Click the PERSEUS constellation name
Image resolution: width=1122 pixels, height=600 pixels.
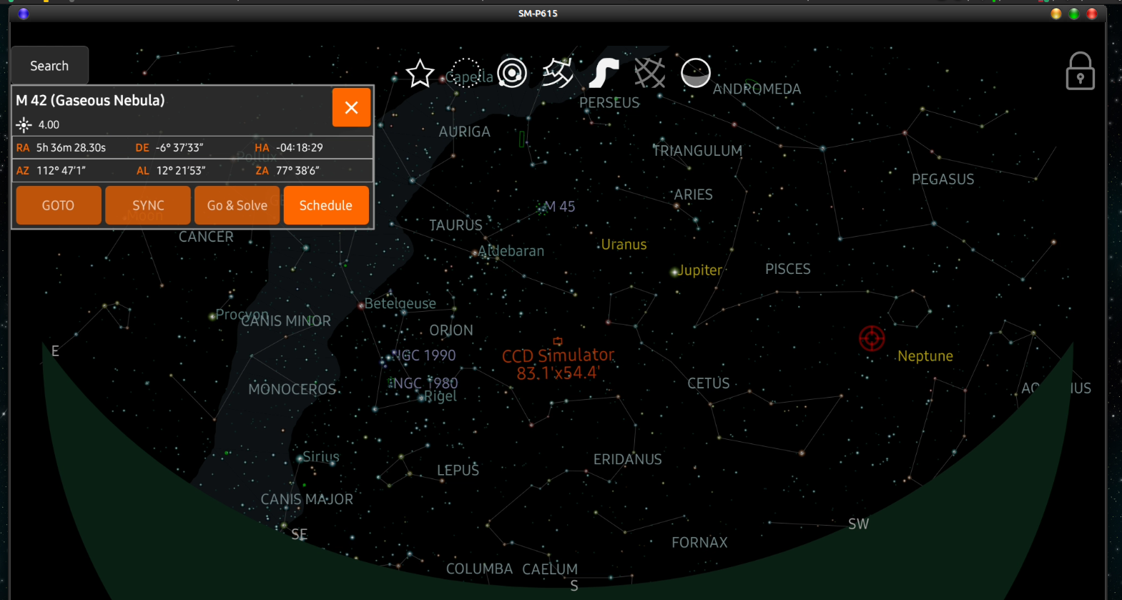point(609,103)
